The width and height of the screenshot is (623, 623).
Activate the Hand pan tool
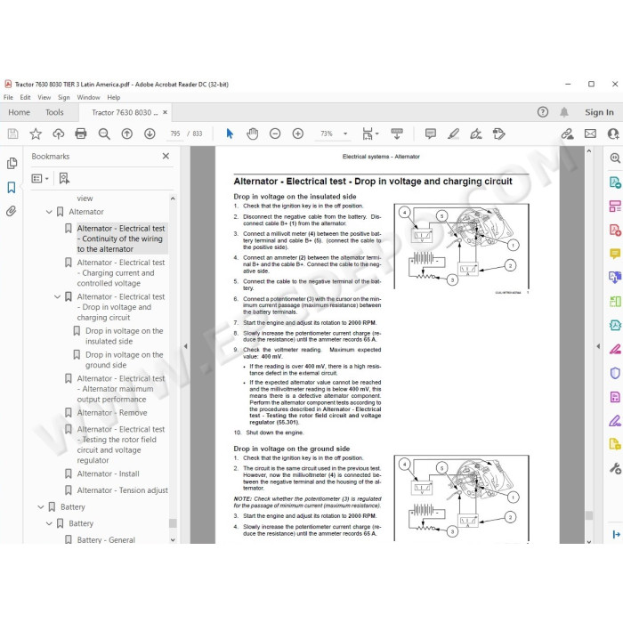pyautogui.click(x=252, y=133)
